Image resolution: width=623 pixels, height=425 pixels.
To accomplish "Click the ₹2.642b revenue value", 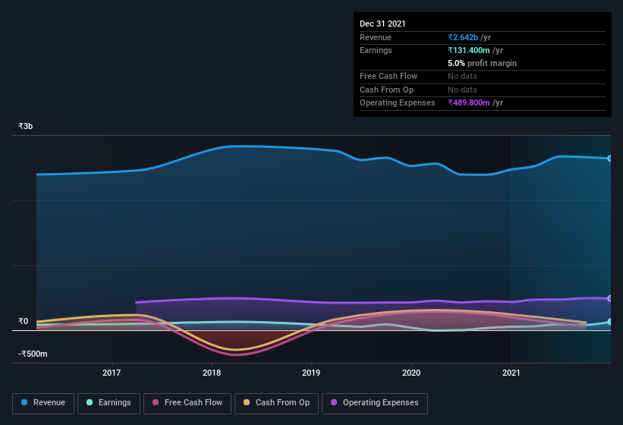I will [x=463, y=37].
